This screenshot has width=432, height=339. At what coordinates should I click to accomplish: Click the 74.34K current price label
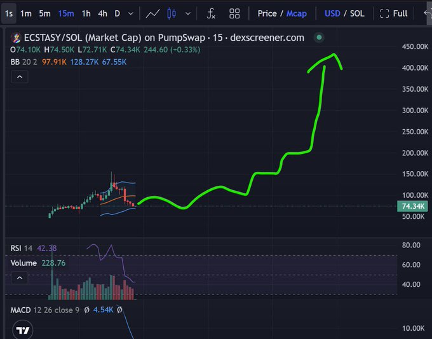412,206
